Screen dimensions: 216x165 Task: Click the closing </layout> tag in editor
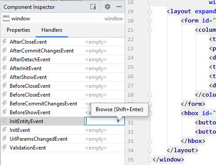tap(182, 150)
